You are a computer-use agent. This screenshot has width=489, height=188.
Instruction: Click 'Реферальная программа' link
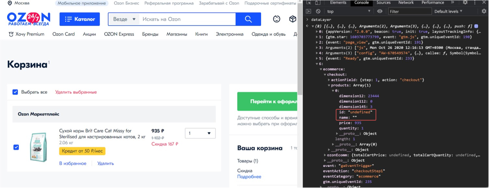tap(169, 3)
